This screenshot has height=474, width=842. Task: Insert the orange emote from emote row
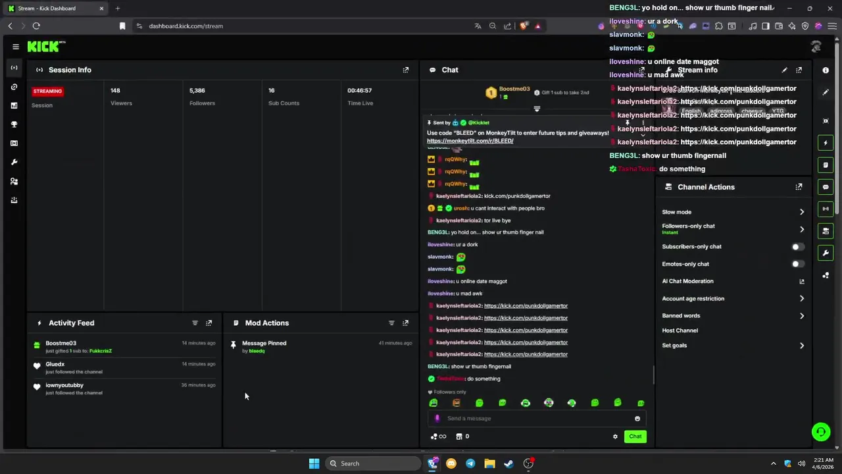(x=457, y=403)
